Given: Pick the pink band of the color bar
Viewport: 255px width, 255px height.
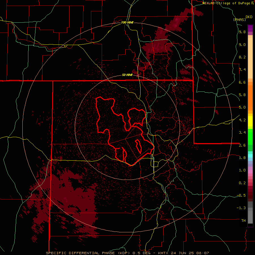Looking at the screenshot, I should pos(250,172).
